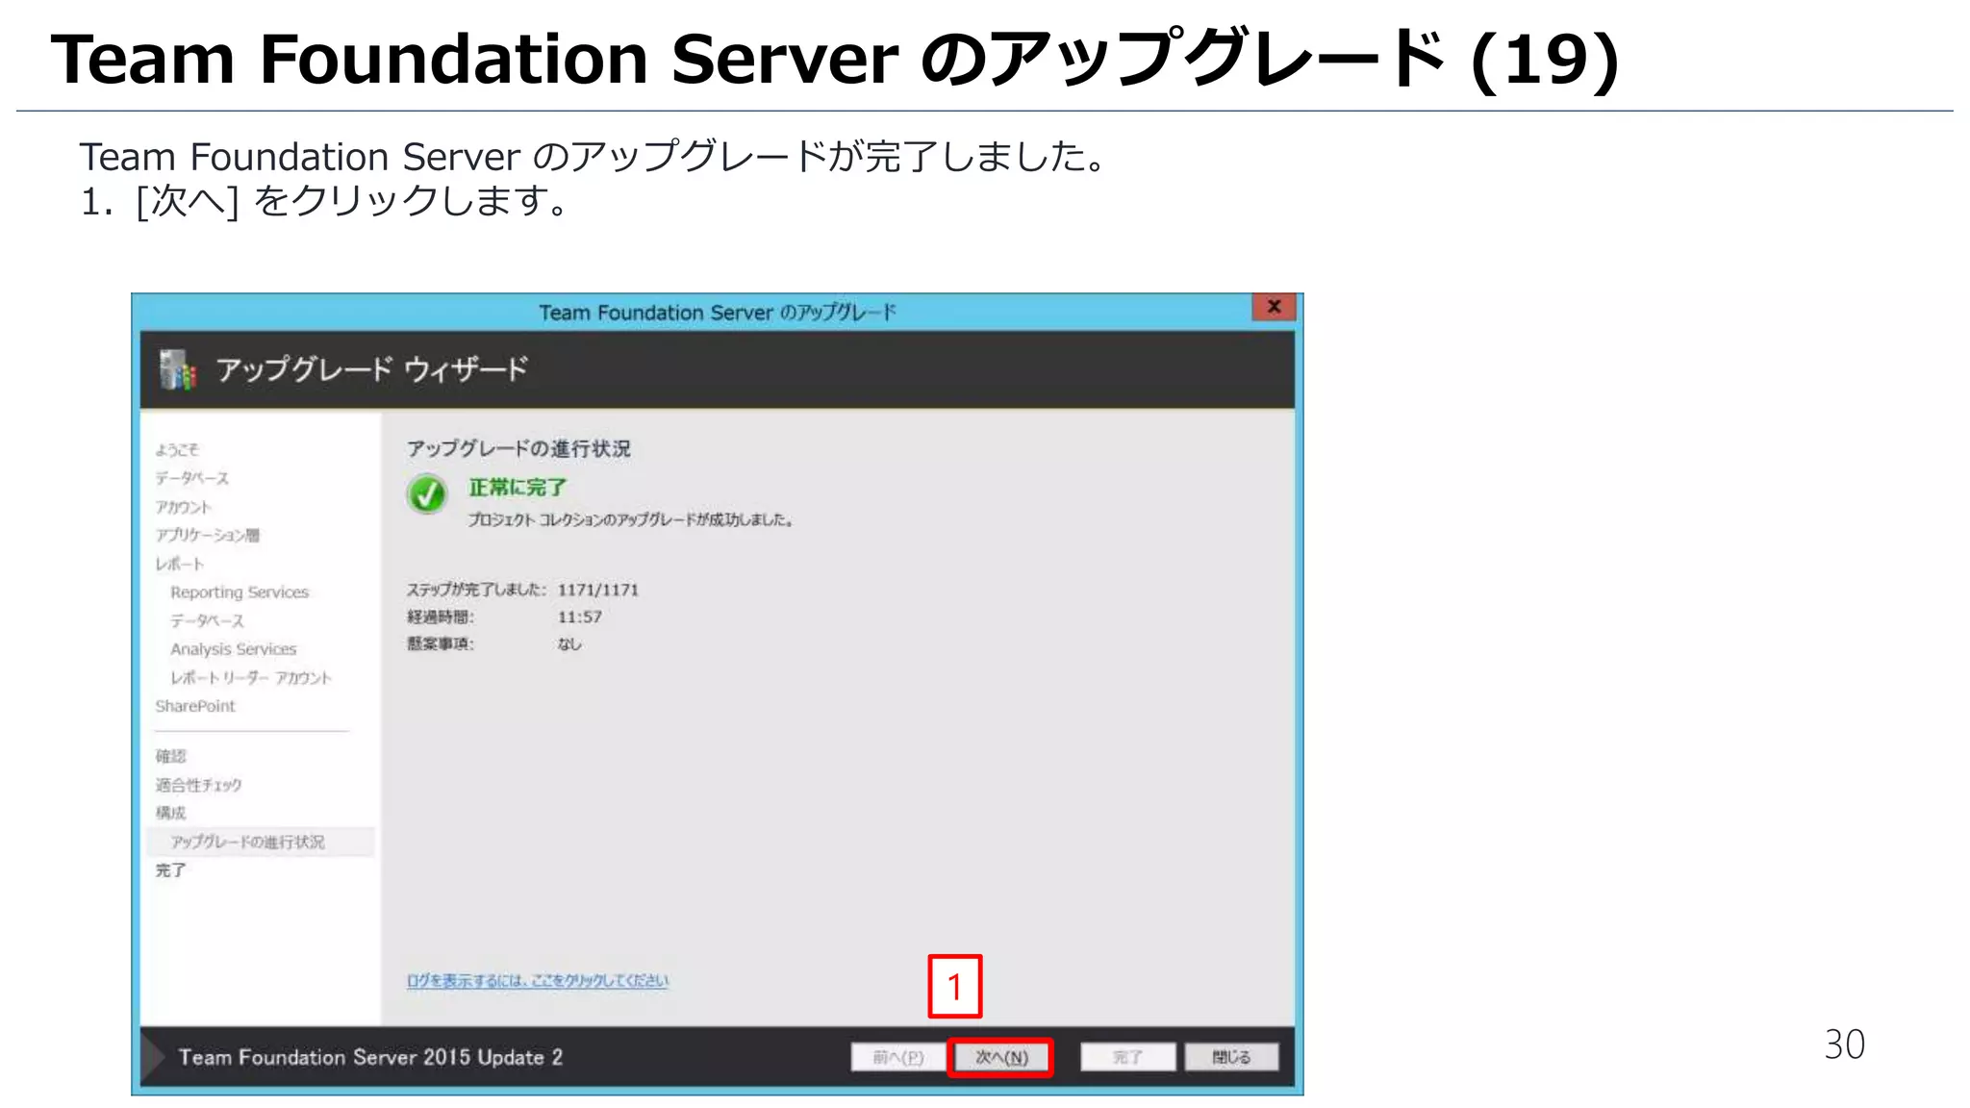Click the upgrade wizard server icon
The width and height of the screenshot is (1970, 1108).
pyautogui.click(x=178, y=369)
